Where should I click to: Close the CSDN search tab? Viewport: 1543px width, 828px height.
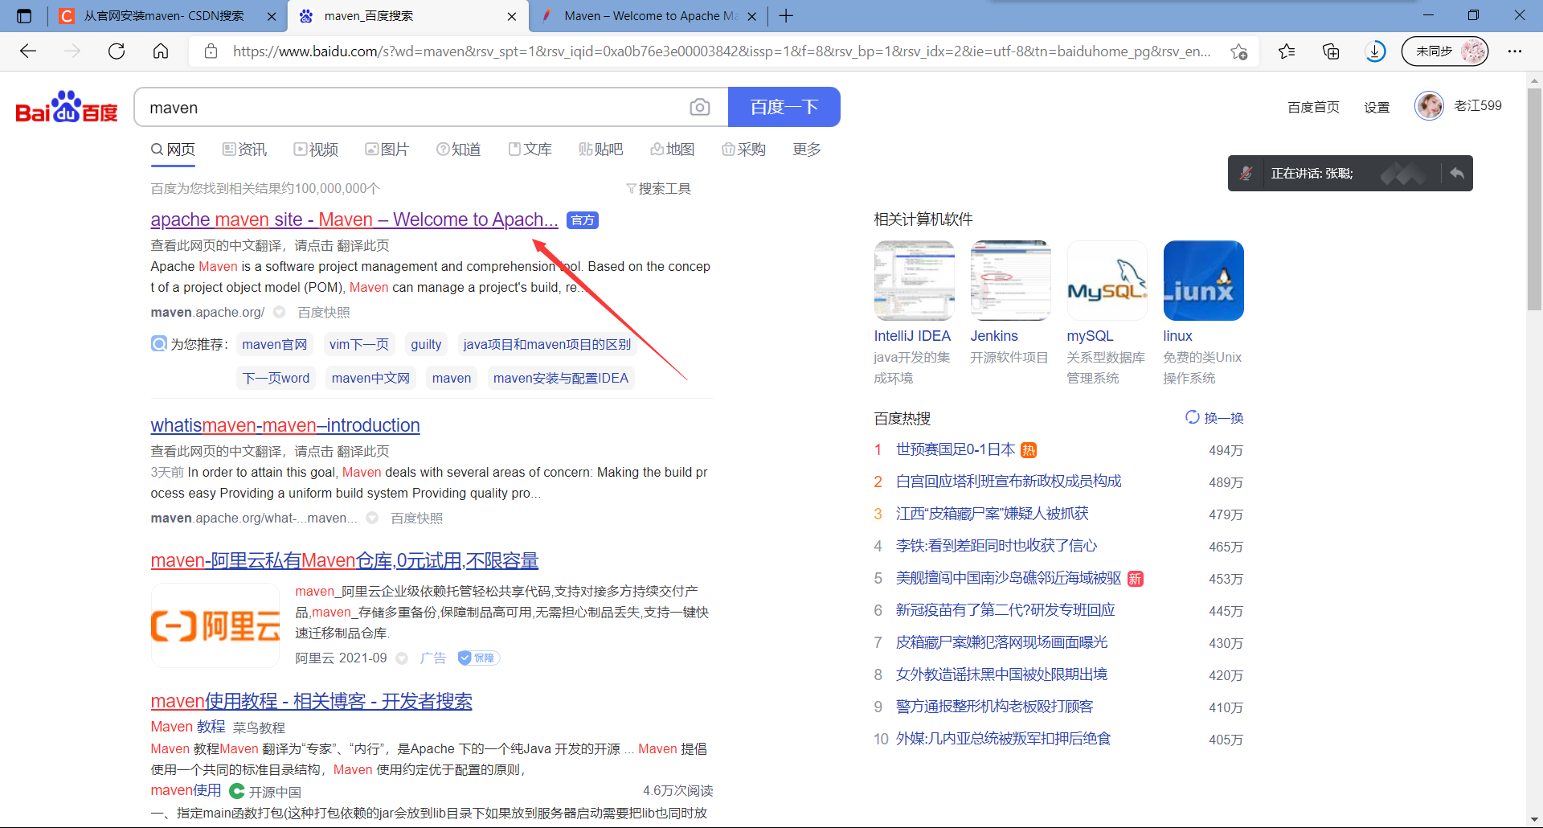coord(272,16)
